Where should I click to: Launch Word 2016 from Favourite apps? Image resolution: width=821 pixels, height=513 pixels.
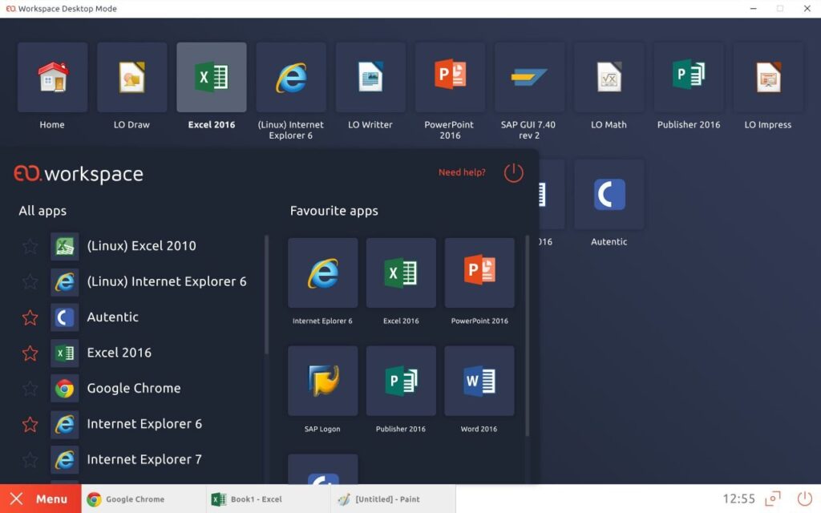[x=479, y=381]
